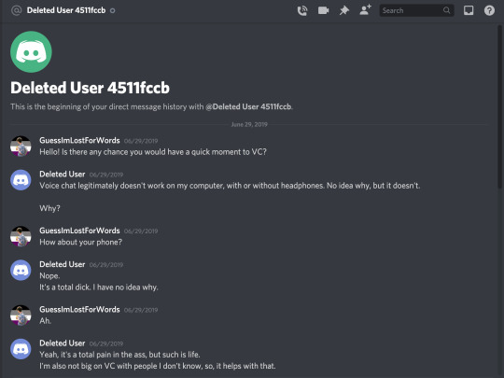This screenshot has height=378, width=504.
Task: Focus the Search input field
Action: coord(416,10)
